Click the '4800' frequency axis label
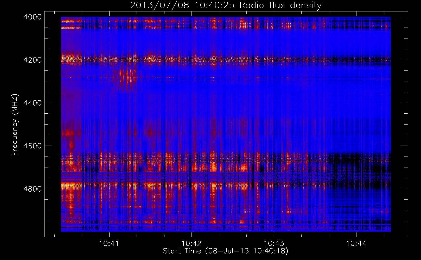Screen dimensions: 421x260 coord(33,189)
